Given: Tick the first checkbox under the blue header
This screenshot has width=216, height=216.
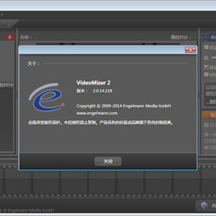Looking at the screenshot, I should [x=206, y=47].
